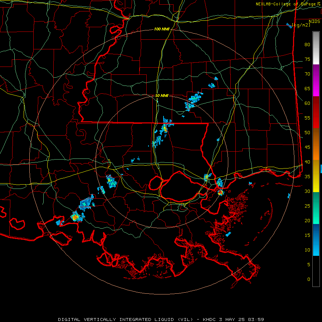Select the 50 NMI range ring label
322x322 pixels.
162,96
